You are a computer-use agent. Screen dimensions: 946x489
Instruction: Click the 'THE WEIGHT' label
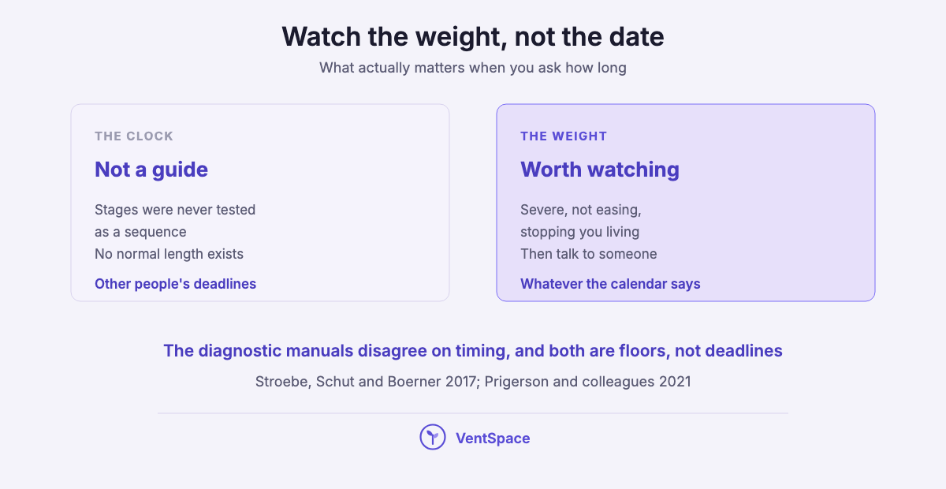pos(564,136)
